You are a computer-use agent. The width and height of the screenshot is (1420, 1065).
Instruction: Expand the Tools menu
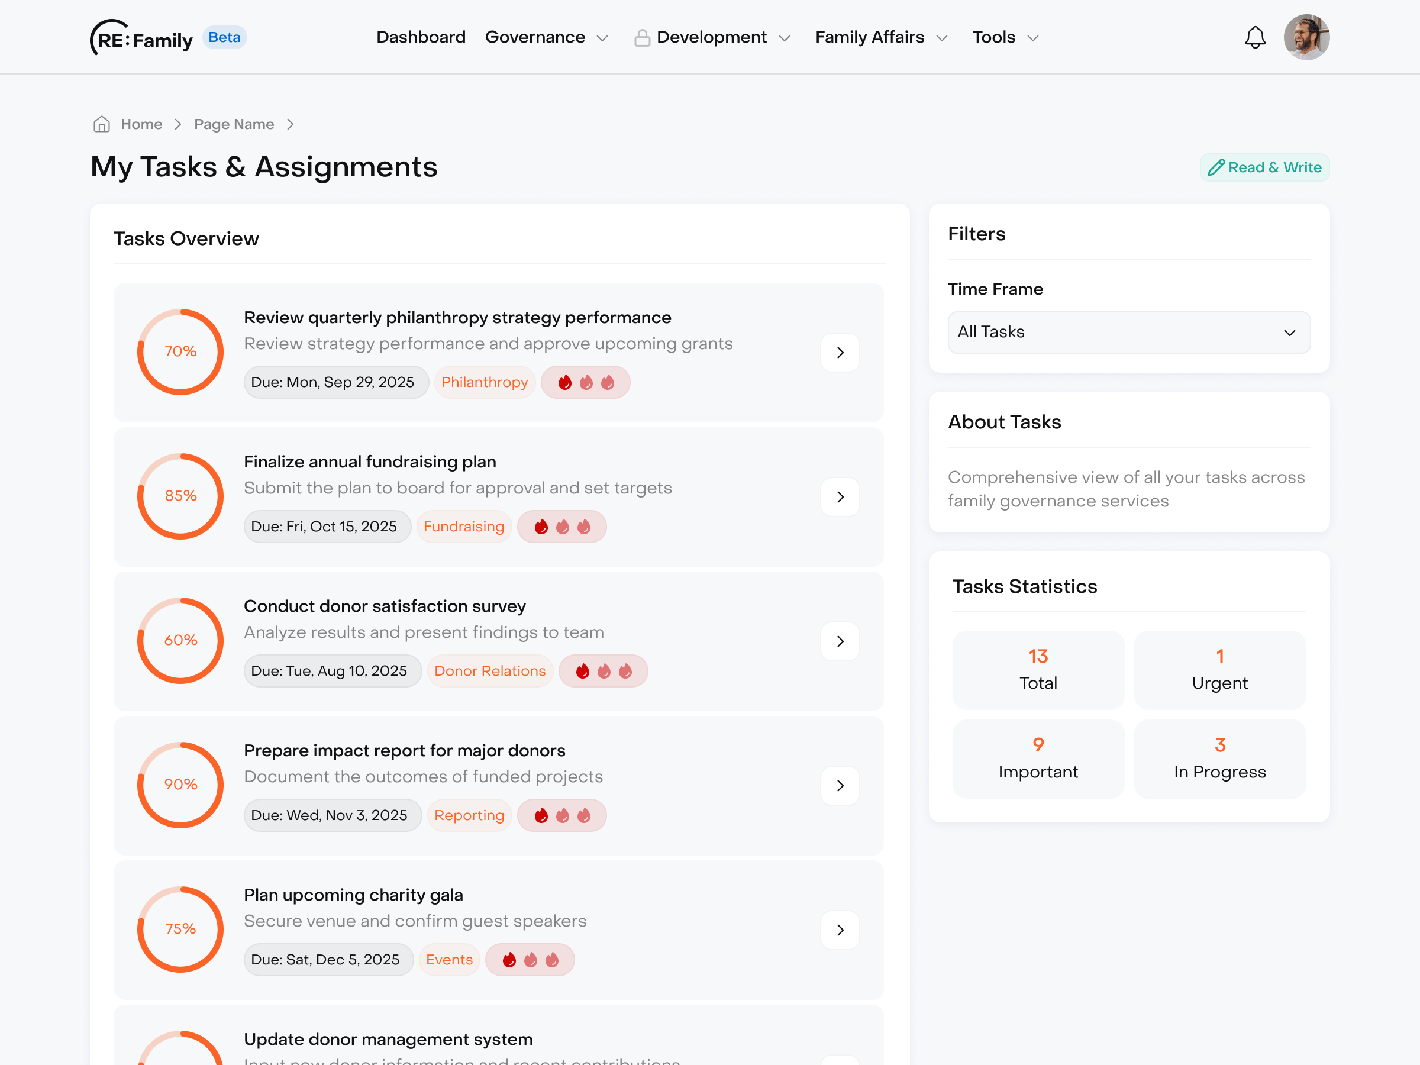(x=1005, y=37)
